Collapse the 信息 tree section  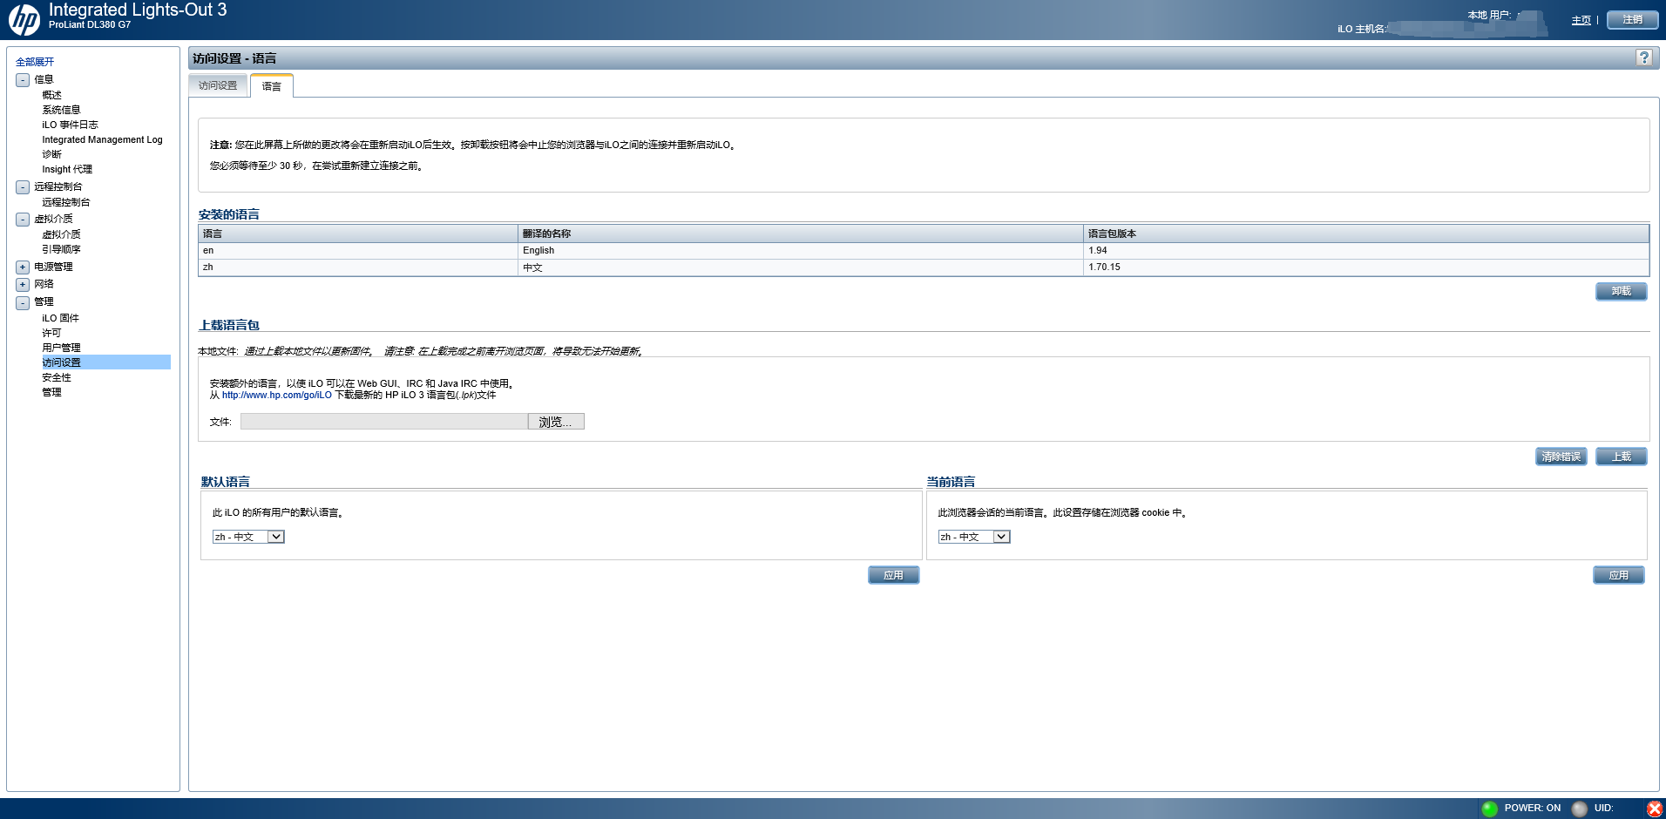(23, 80)
